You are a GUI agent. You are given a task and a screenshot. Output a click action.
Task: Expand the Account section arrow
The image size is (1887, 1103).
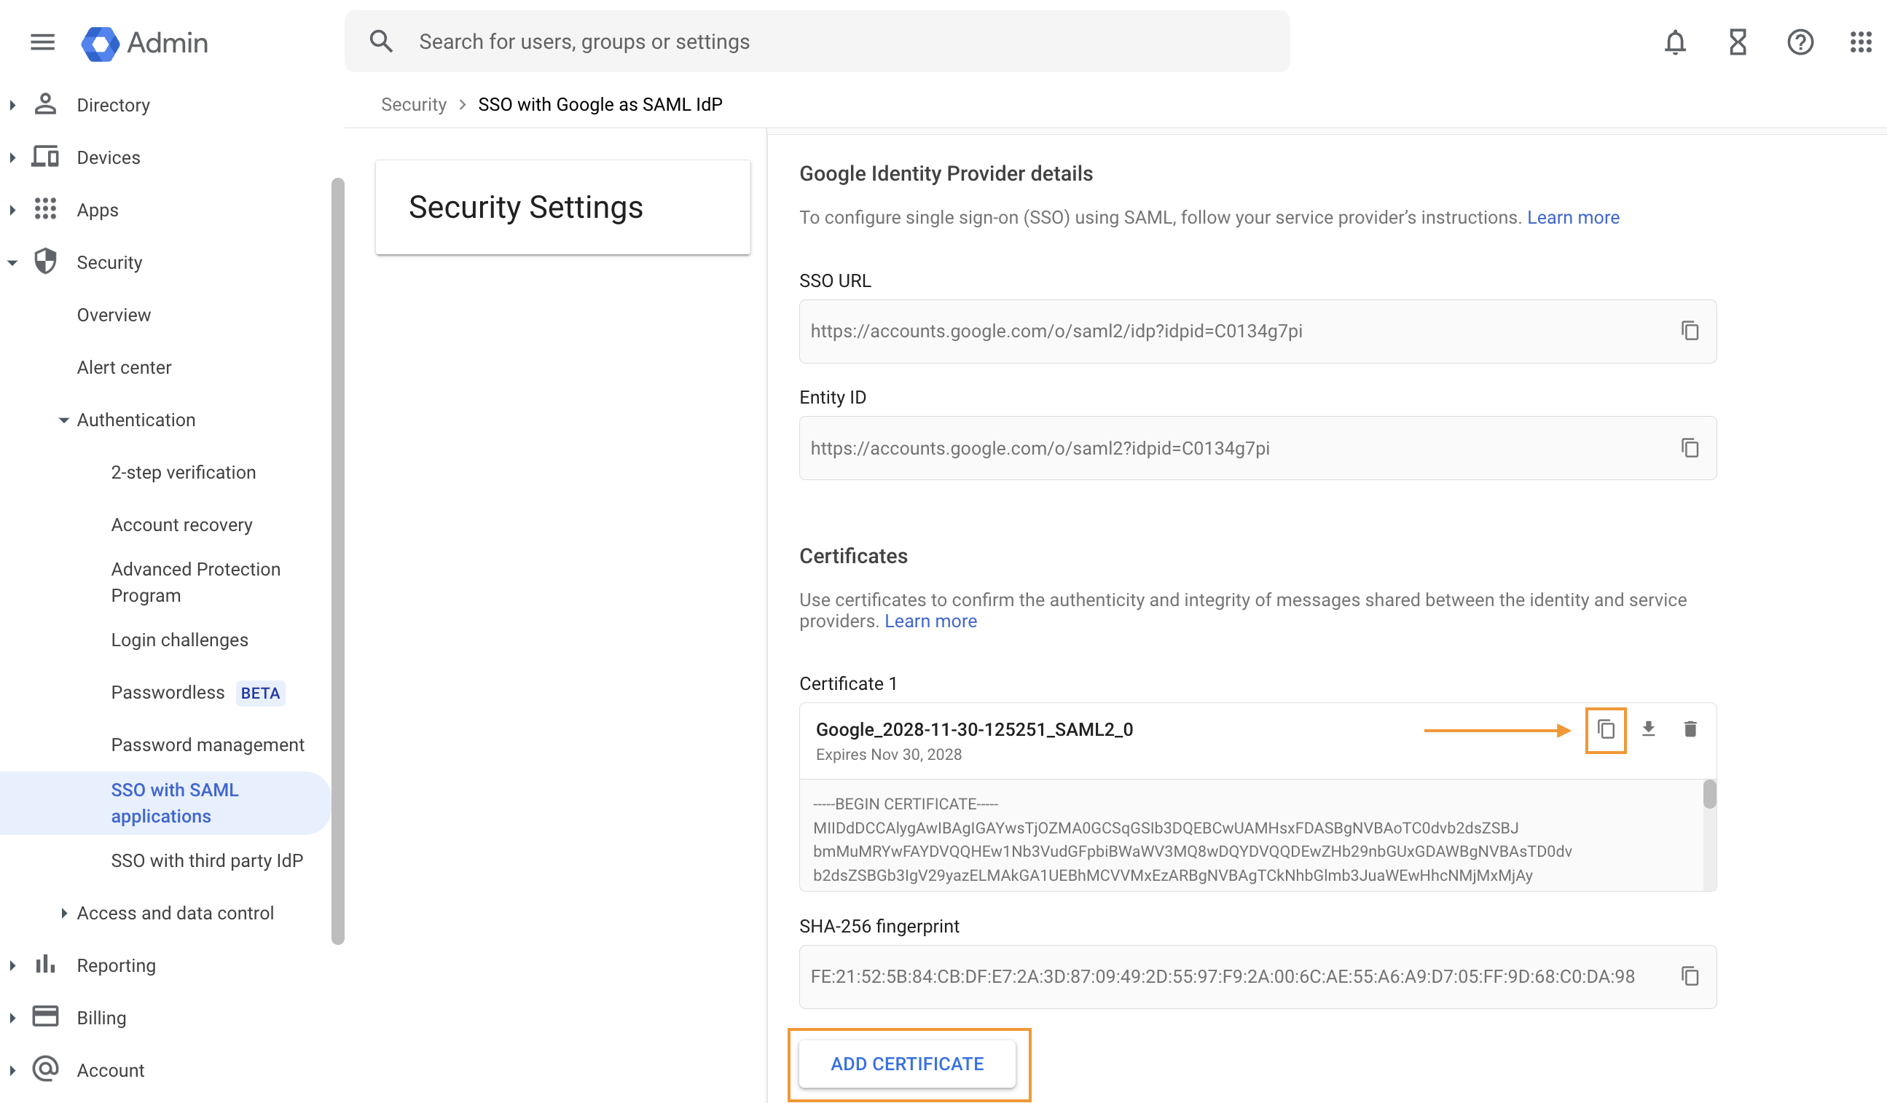12,1071
